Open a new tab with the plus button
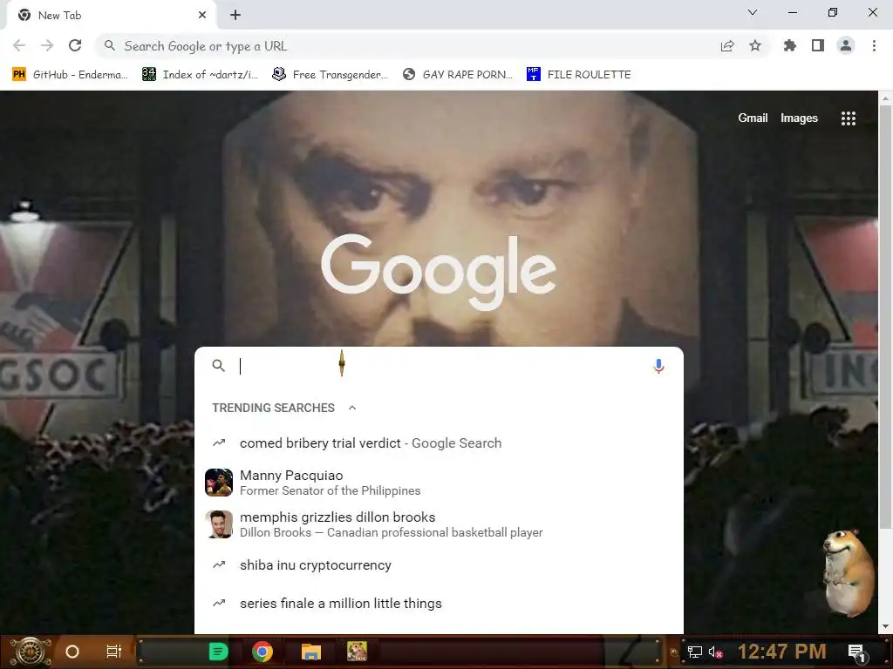Viewport: 893px width, 669px height. [x=235, y=16]
